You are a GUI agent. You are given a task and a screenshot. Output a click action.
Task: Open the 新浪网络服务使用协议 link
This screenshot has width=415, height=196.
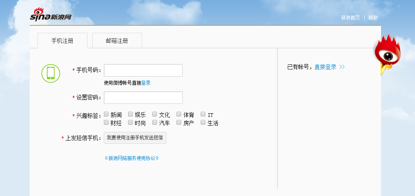tap(132, 158)
